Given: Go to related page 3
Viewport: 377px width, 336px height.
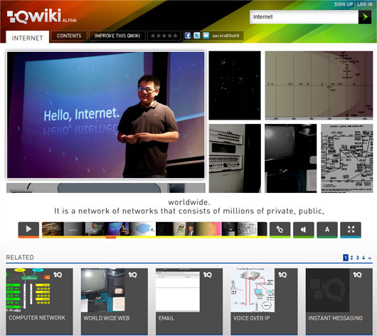Looking at the screenshot, I should pyautogui.click(x=358, y=258).
